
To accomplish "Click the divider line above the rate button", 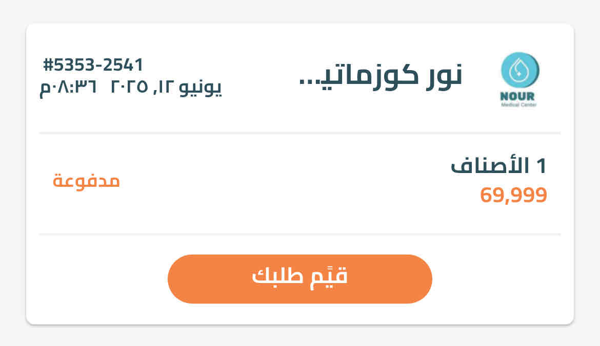I will (300, 234).
